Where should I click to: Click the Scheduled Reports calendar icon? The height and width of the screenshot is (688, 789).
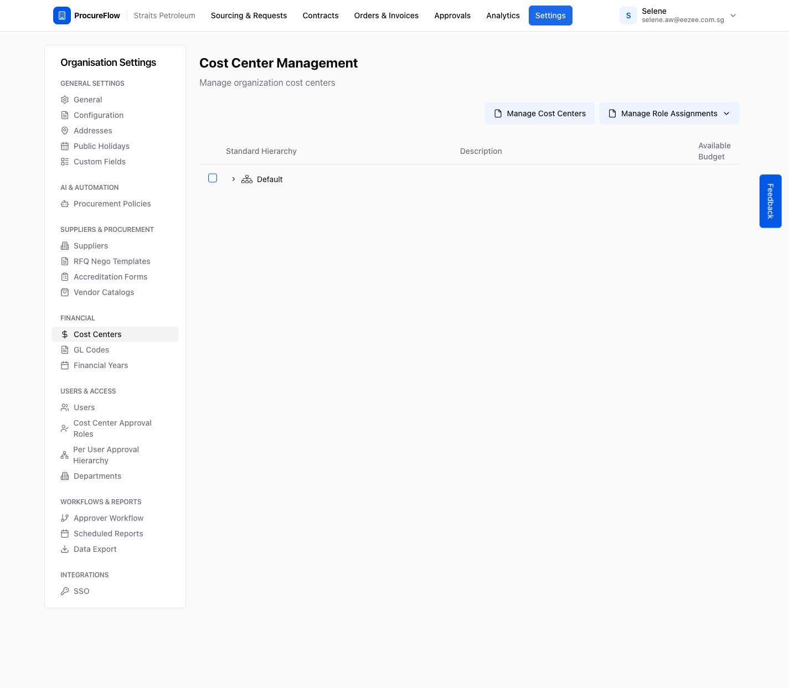click(x=65, y=534)
